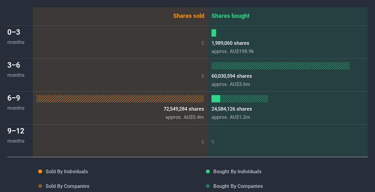This screenshot has width=375, height=192.
Task: Click the approx. AU$3.6m text
Action: pyautogui.click(x=231, y=84)
